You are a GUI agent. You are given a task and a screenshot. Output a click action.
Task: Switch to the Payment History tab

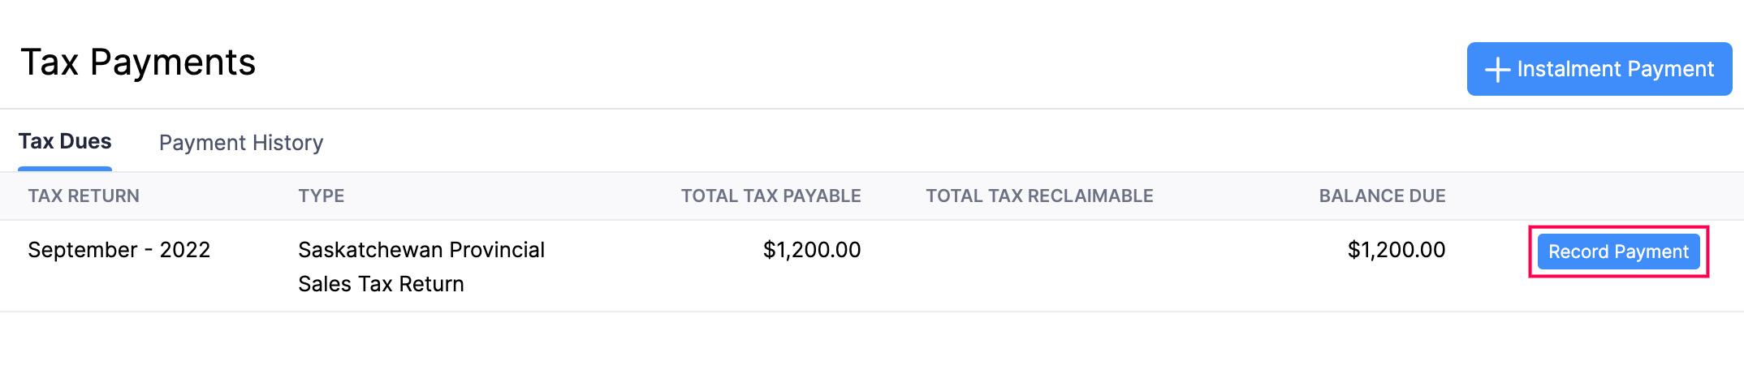point(241,143)
